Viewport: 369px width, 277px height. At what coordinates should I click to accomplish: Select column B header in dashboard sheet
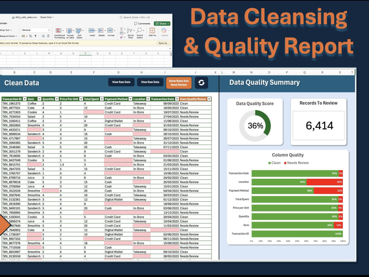pos(14,72)
